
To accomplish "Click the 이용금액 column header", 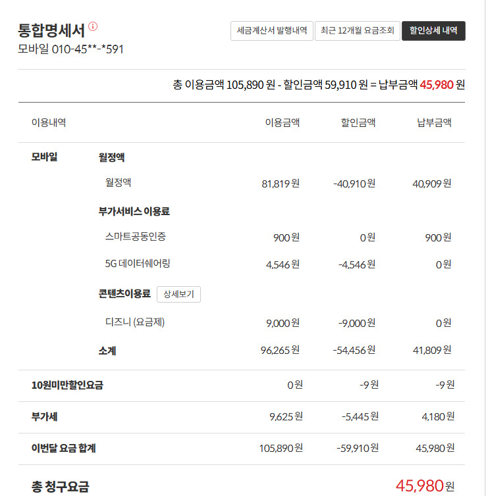I will (x=282, y=122).
